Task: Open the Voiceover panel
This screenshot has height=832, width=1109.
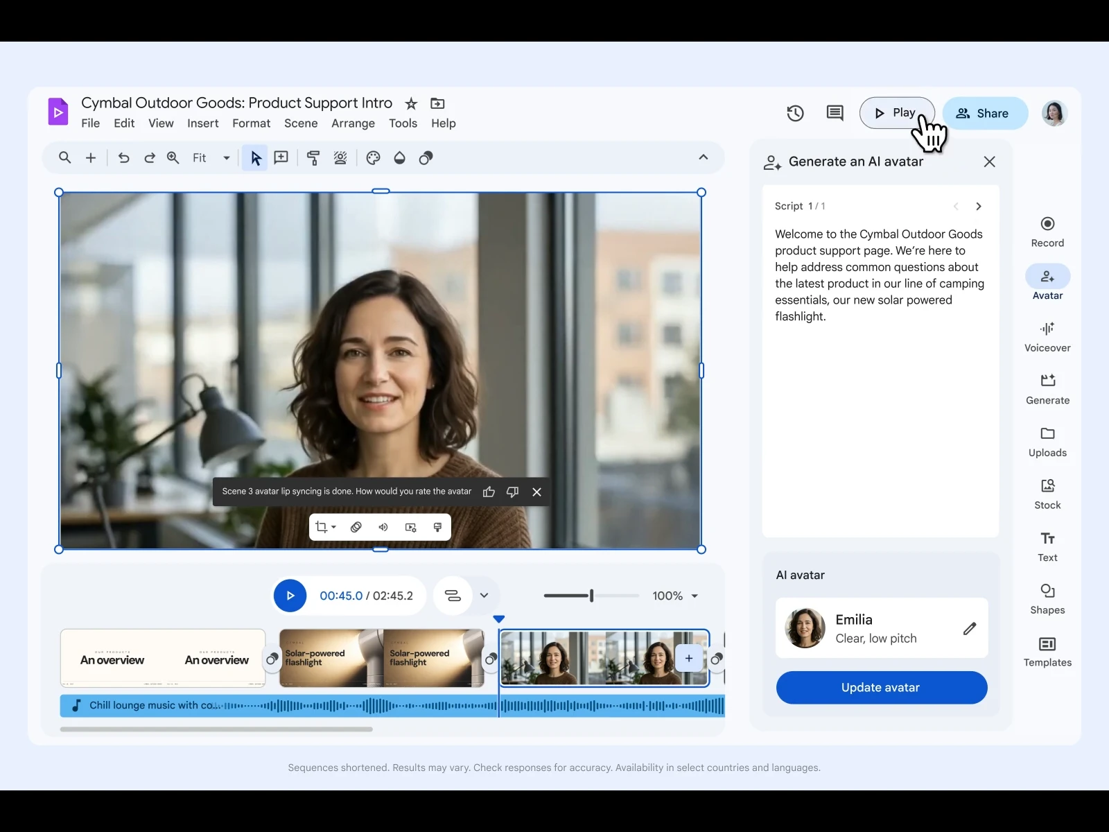Action: 1047,337
